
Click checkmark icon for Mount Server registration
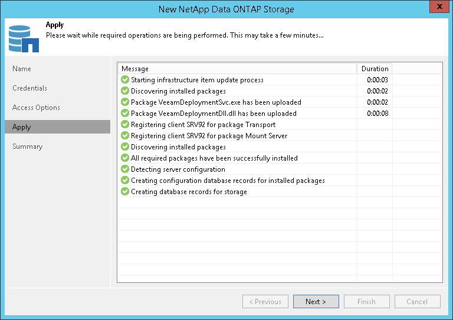click(x=124, y=136)
